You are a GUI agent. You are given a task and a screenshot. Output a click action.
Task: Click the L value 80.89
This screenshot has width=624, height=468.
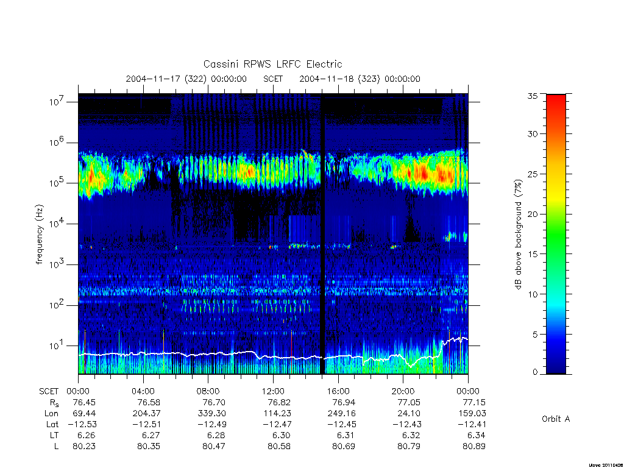click(474, 447)
